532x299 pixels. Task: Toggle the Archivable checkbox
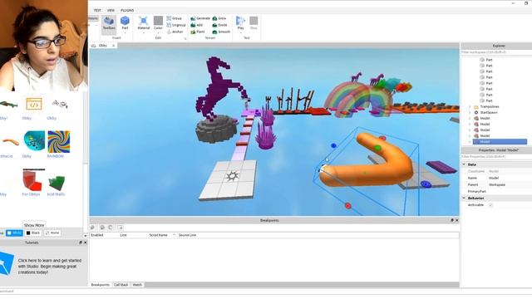point(490,205)
